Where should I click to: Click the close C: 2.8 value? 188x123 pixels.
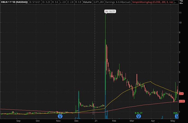[x=70, y=2]
